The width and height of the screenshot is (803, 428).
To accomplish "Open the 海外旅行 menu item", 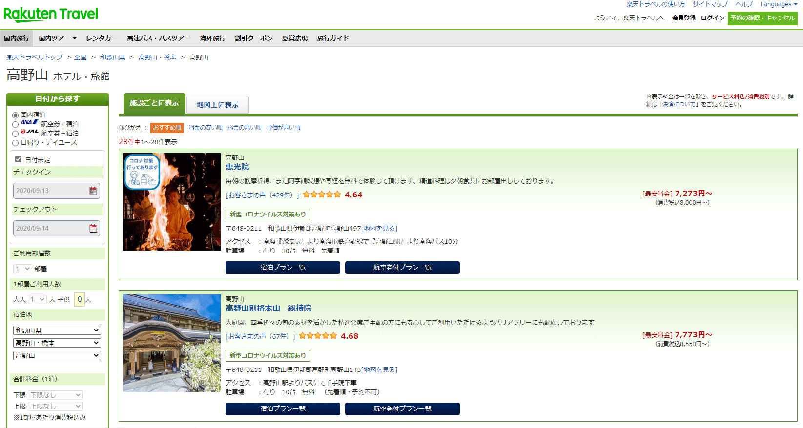I will tap(212, 38).
